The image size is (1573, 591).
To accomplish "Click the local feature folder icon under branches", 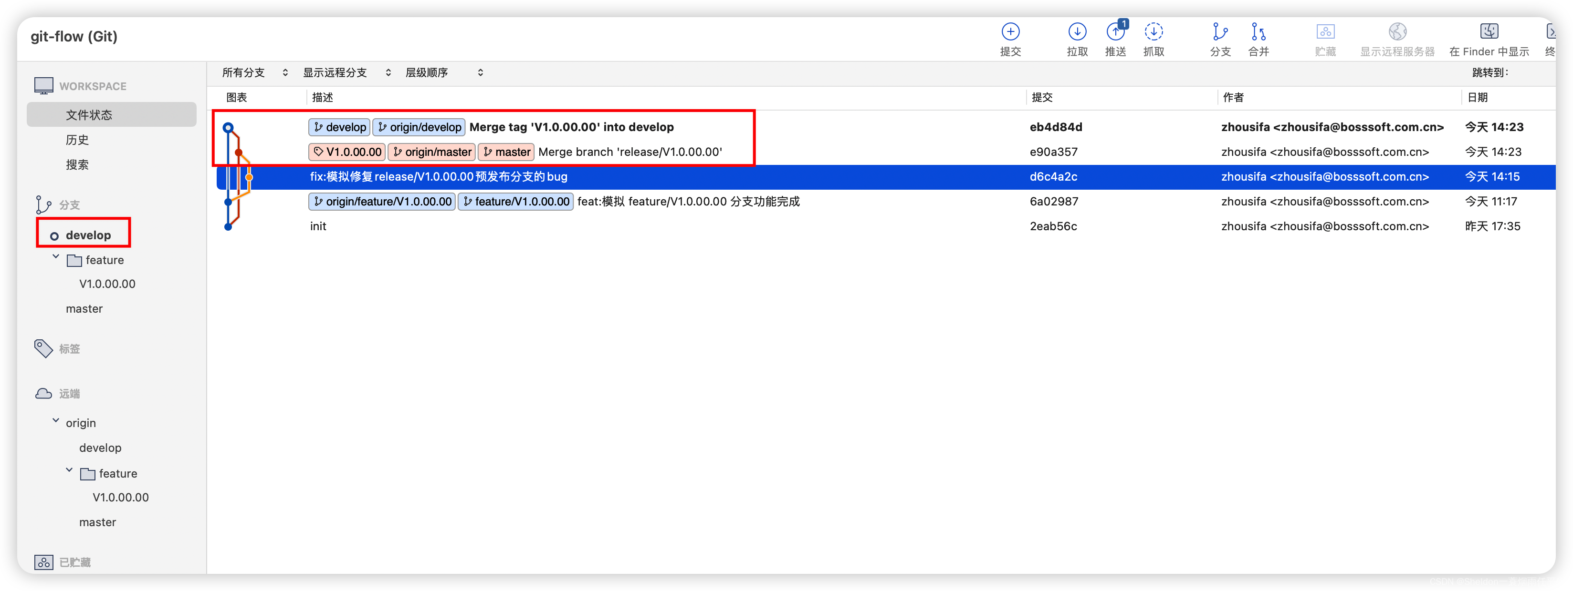I will 74,260.
